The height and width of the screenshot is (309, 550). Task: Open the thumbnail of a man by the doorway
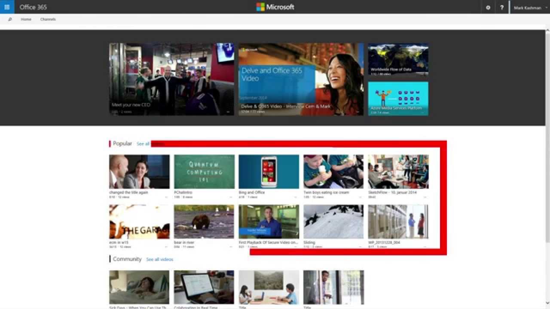tap(333, 287)
